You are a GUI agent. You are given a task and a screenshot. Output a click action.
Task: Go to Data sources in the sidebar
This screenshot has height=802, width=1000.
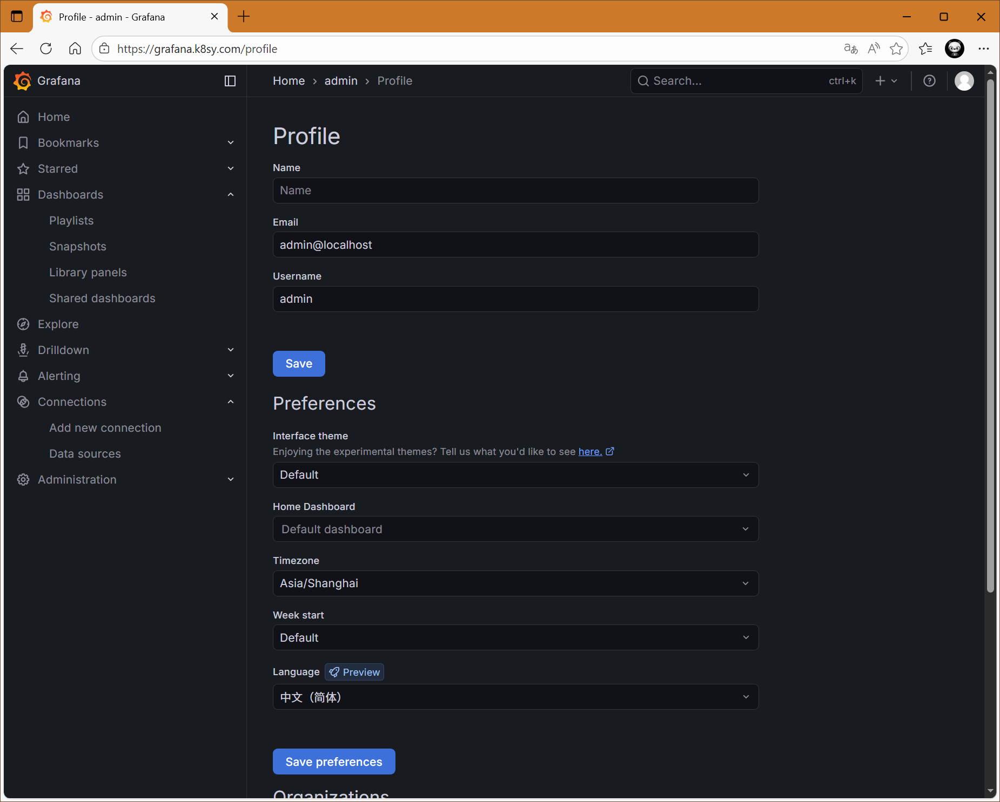point(85,454)
